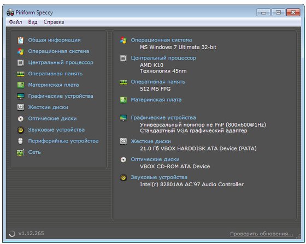Viewport: 306px width, 244px height.
Task: Click summary panel optical disc icon
Action: coord(123,159)
